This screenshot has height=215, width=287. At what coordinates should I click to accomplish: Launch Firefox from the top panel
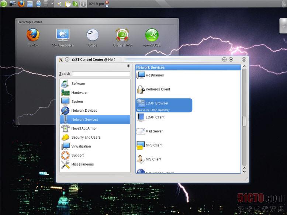coord(21,3)
